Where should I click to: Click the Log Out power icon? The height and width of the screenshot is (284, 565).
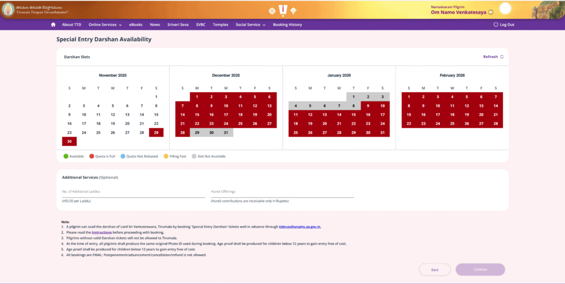click(495, 24)
